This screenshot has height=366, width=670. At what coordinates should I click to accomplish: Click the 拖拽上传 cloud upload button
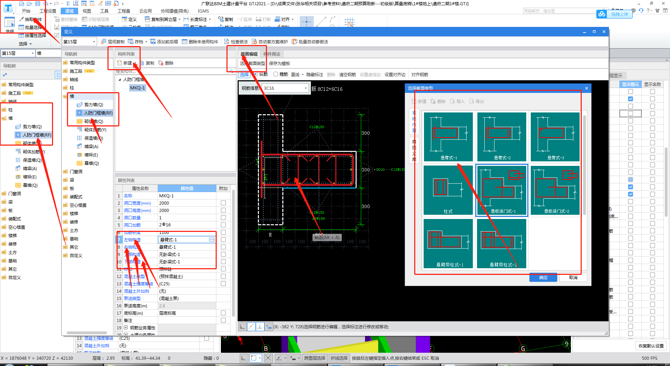click(x=615, y=14)
